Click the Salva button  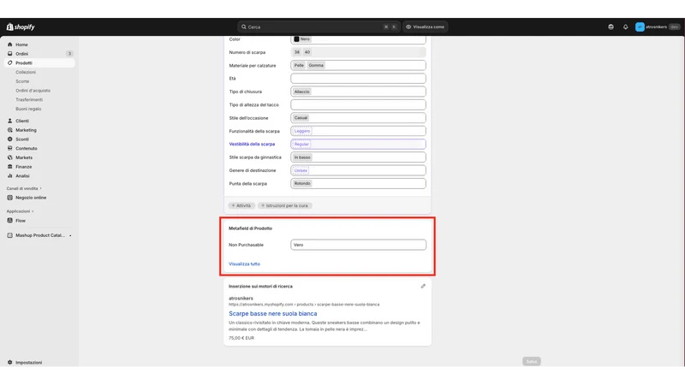click(531, 361)
